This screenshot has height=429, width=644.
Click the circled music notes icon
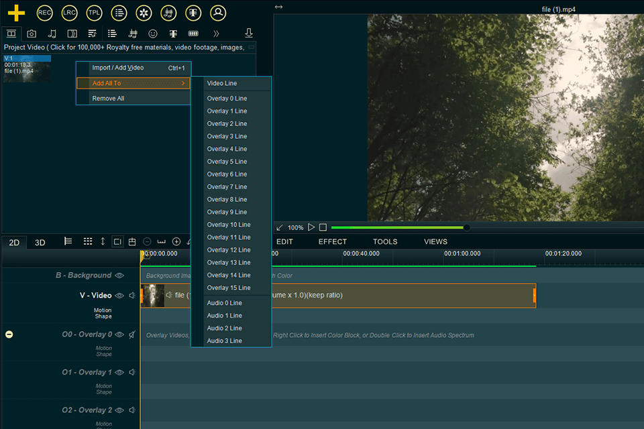[168, 13]
